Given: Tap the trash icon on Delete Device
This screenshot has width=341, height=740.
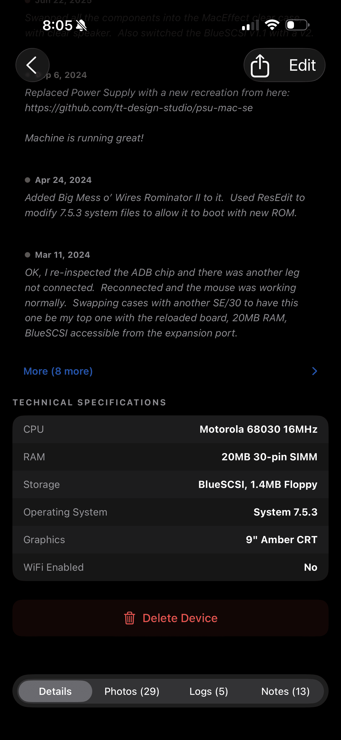Looking at the screenshot, I should click(x=129, y=618).
